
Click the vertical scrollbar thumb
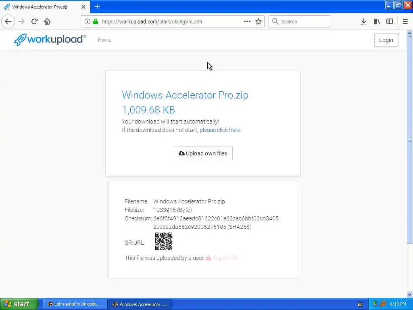pyautogui.click(x=409, y=140)
